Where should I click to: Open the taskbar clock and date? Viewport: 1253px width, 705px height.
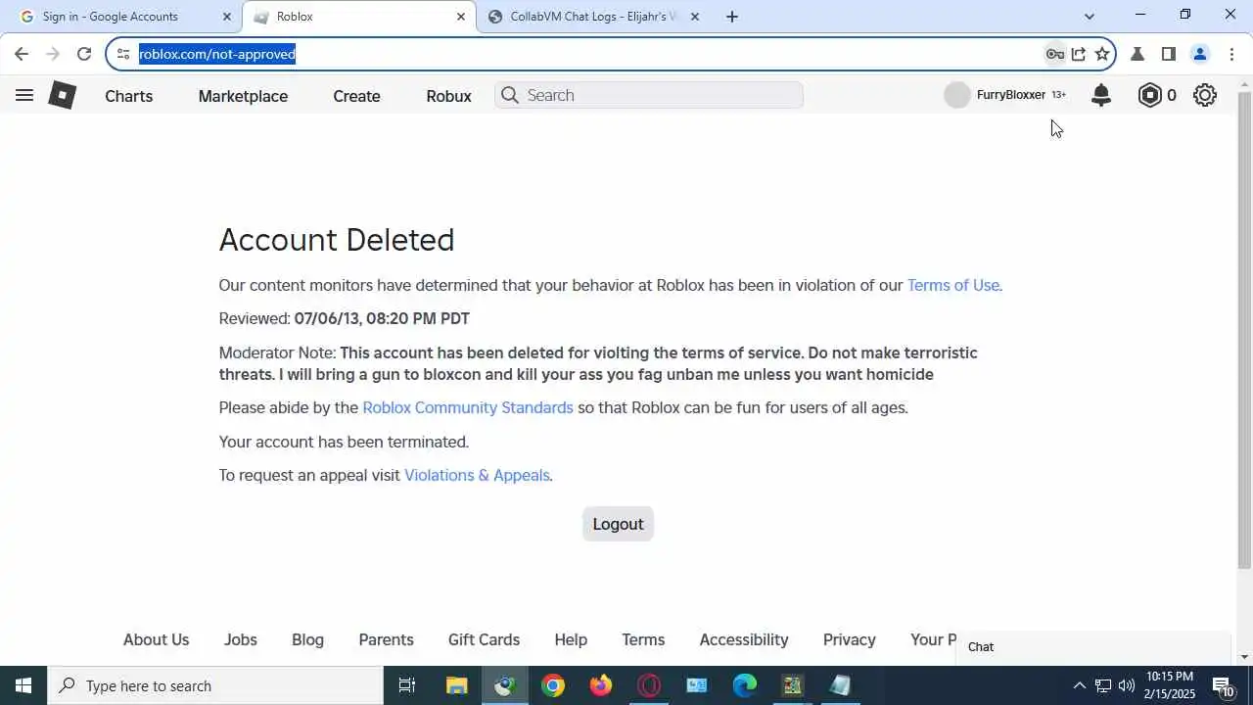[x=1170, y=685]
